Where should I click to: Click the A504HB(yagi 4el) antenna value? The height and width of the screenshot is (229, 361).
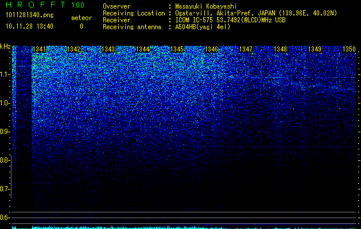pyautogui.click(x=203, y=27)
